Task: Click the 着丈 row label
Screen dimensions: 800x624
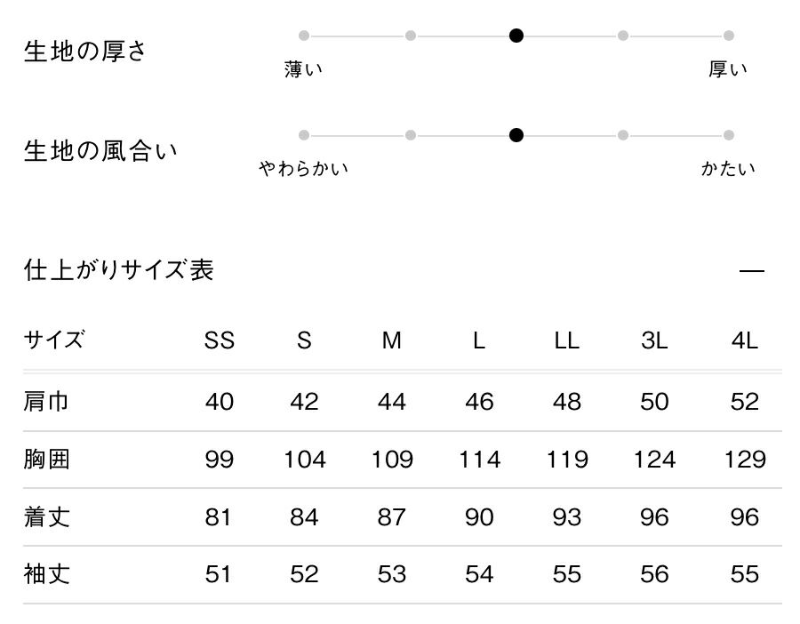Action: (x=46, y=516)
